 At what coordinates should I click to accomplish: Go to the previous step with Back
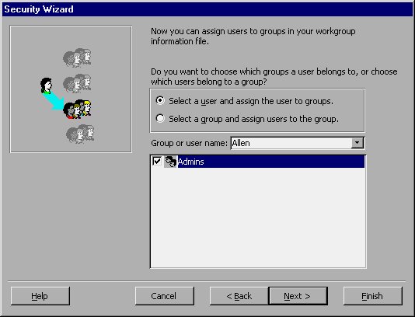[x=239, y=296]
